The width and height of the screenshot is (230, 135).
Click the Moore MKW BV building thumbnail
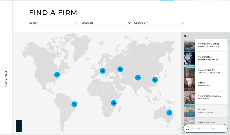click(x=189, y=71)
